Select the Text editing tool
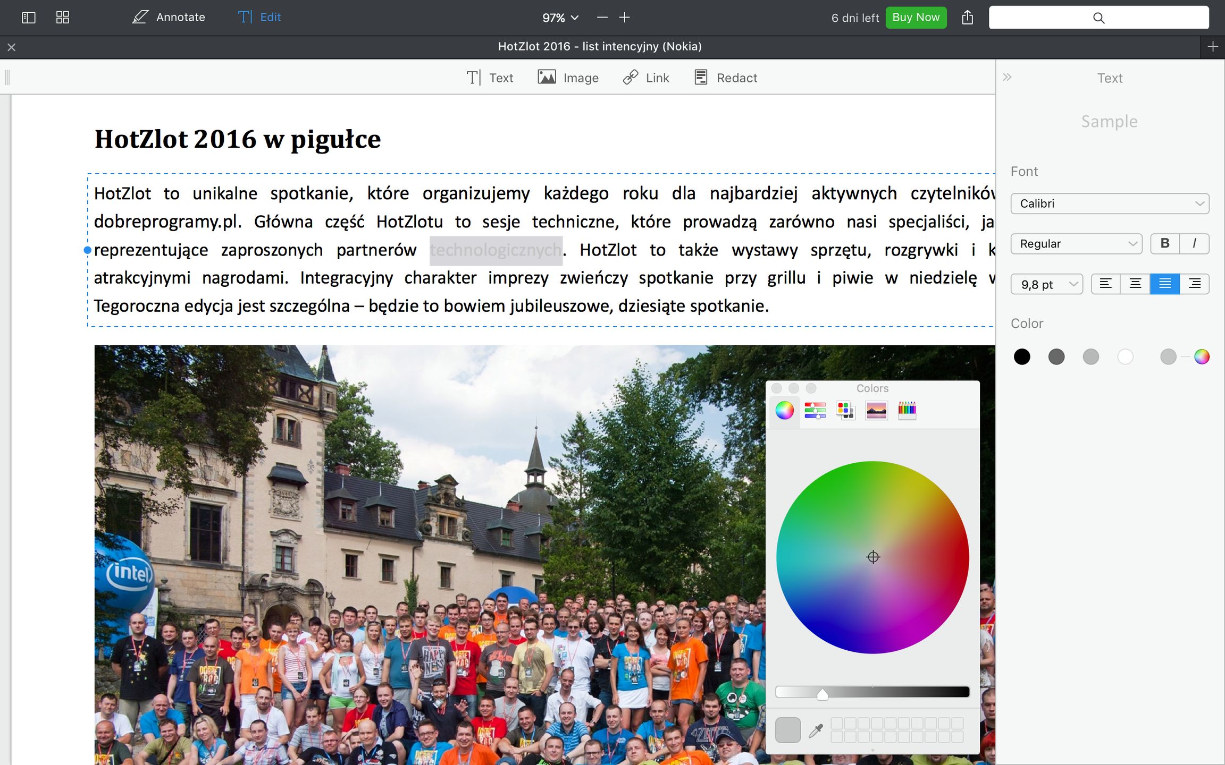The image size is (1225, 765). tap(489, 78)
